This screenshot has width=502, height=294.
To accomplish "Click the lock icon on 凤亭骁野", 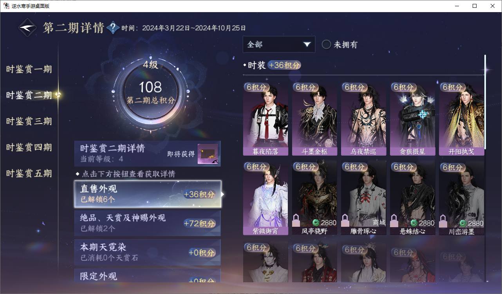I will pyautogui.click(x=296, y=220).
